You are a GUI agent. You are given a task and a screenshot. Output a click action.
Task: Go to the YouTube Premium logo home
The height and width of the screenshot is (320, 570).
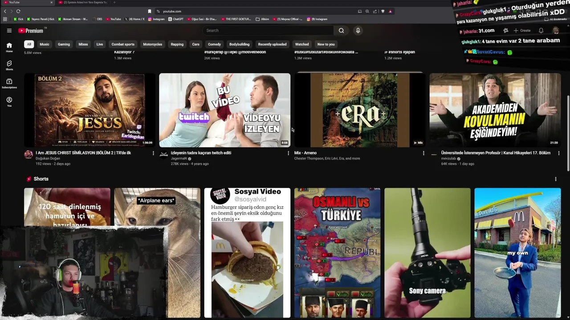click(x=31, y=31)
